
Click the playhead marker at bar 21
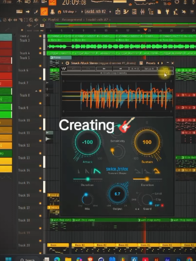point(145,30)
